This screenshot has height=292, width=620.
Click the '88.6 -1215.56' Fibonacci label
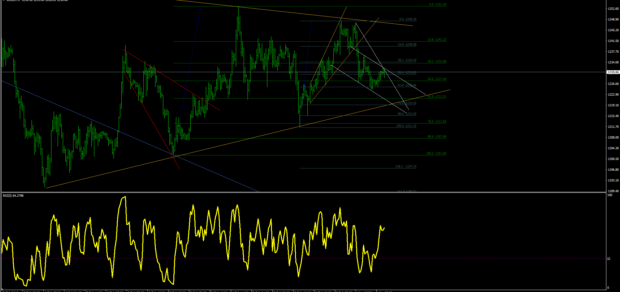point(407,114)
